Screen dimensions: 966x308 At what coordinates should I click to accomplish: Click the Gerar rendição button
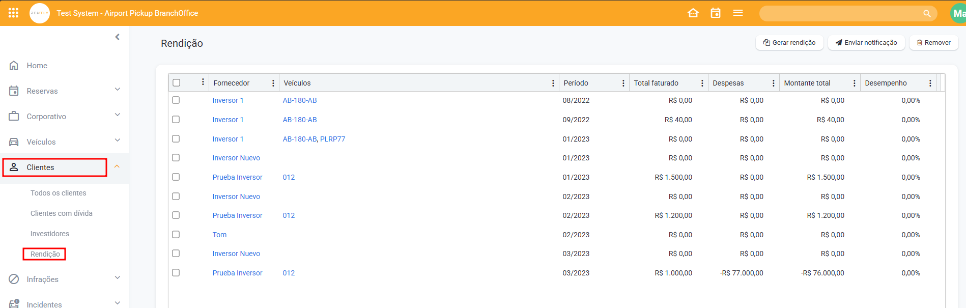pyautogui.click(x=789, y=43)
